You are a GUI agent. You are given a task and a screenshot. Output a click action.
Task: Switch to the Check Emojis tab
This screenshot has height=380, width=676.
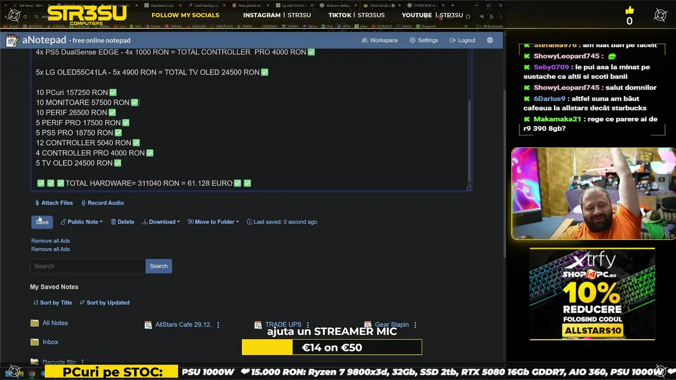click(x=383, y=5)
